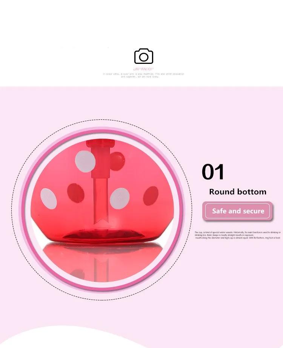Click the pink JAPANDOP brand text
Viewport: 283px width, 348px height.
pyautogui.click(x=143, y=69)
